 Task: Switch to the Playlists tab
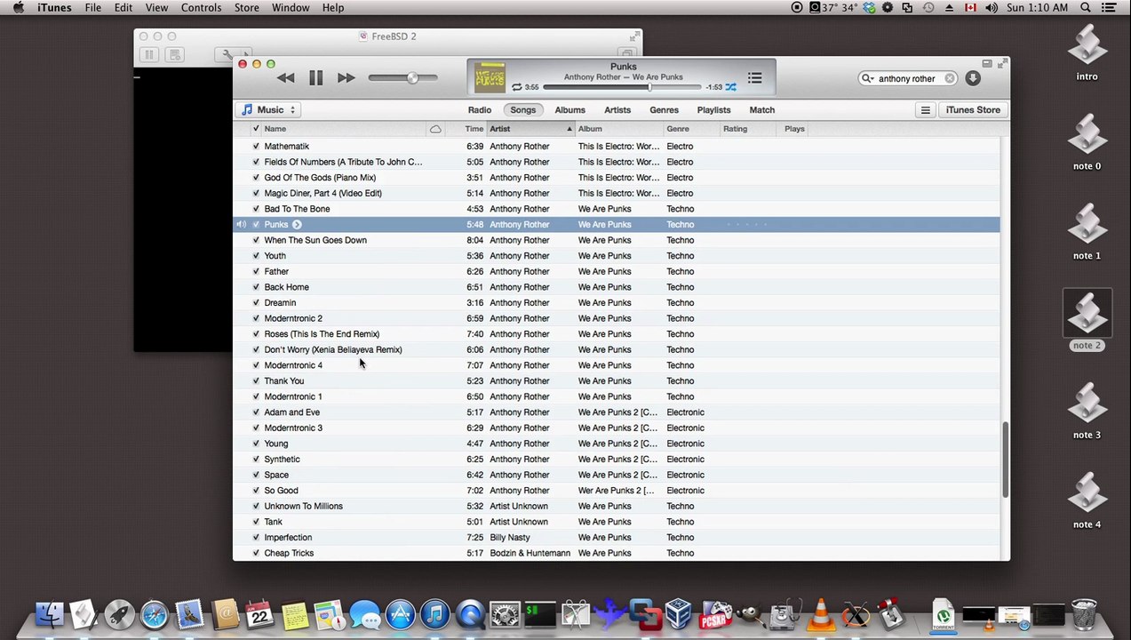(713, 110)
